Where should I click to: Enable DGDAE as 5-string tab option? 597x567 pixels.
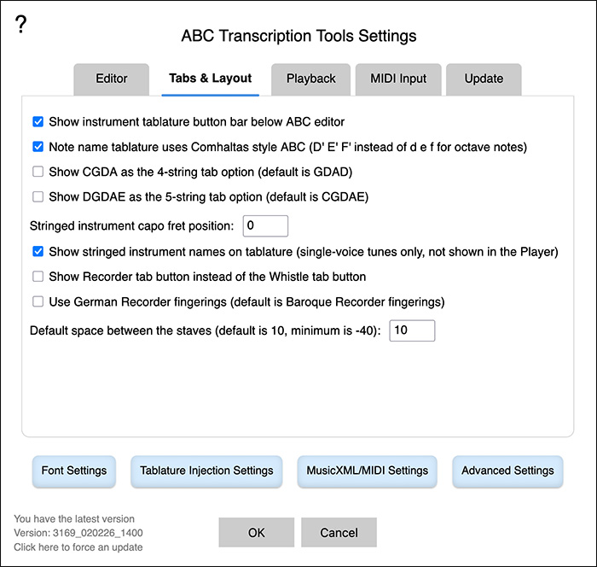[x=38, y=196]
